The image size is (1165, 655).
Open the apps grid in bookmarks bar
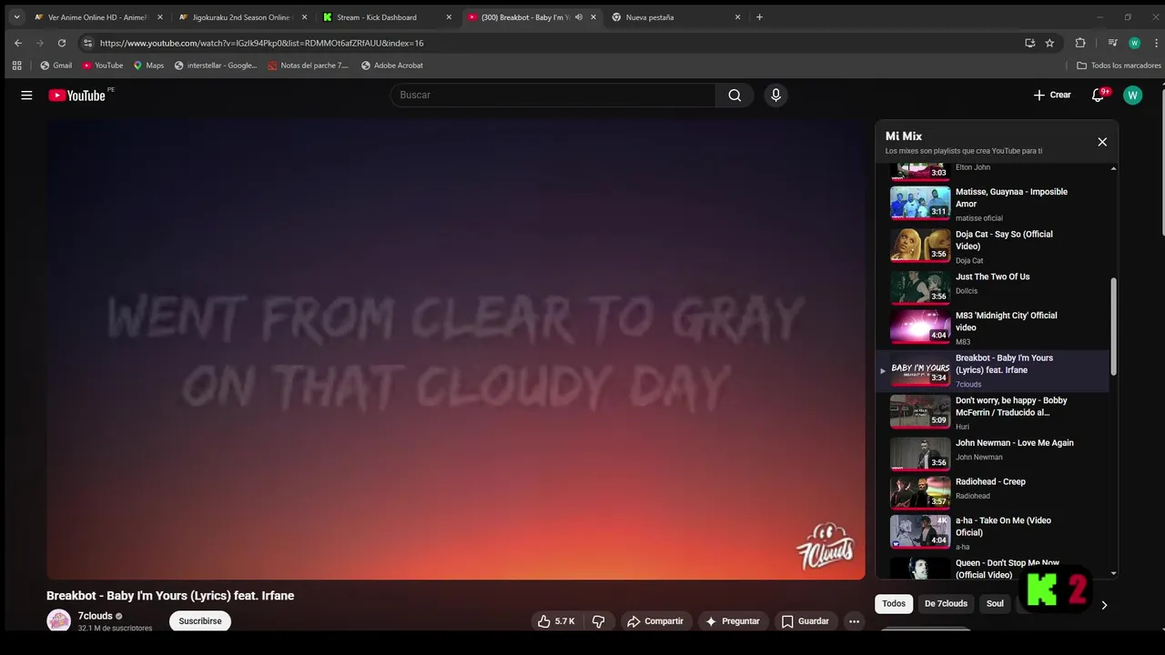pyautogui.click(x=17, y=65)
